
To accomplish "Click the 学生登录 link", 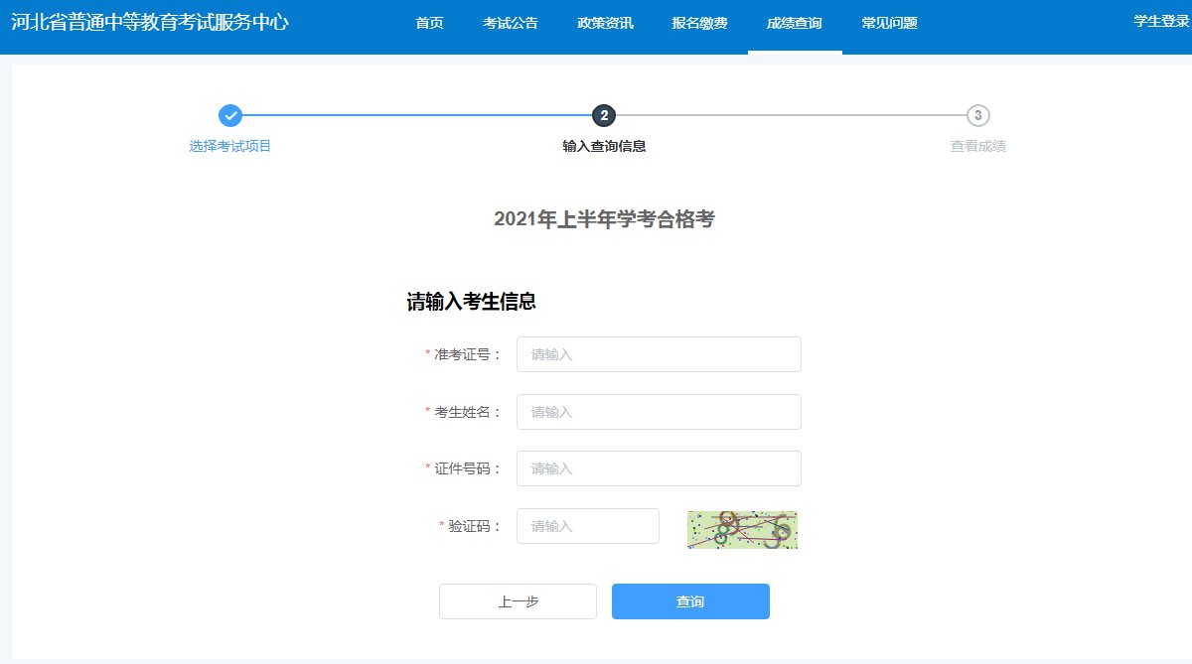I will pos(1161,21).
